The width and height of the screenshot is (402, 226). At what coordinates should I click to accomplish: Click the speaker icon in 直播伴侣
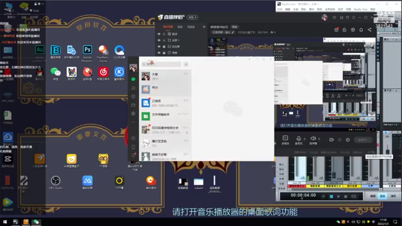pyautogui.click(x=313, y=139)
